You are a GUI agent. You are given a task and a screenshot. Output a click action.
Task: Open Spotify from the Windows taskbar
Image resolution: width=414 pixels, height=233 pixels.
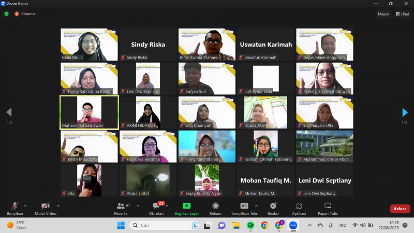[x=250, y=225]
